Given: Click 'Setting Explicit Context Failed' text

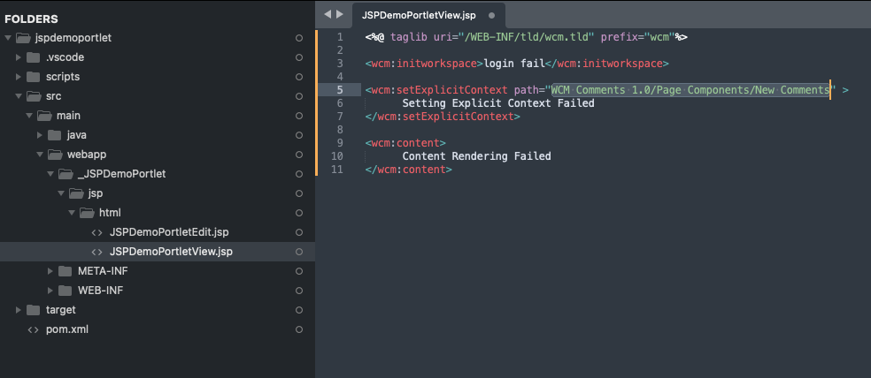Looking at the screenshot, I should pyautogui.click(x=498, y=103).
